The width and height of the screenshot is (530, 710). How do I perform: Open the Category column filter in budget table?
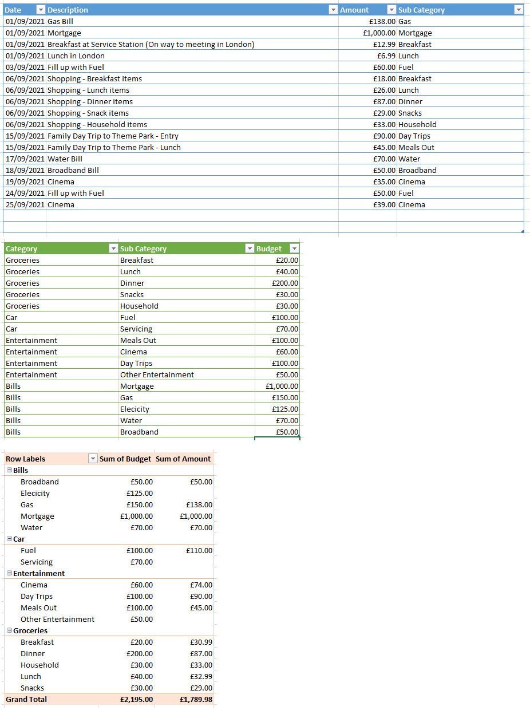tap(113, 249)
